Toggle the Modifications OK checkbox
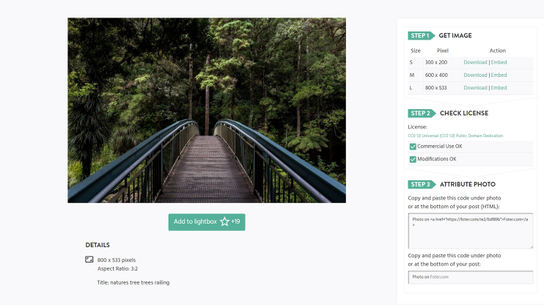The height and width of the screenshot is (305, 544). point(413,159)
